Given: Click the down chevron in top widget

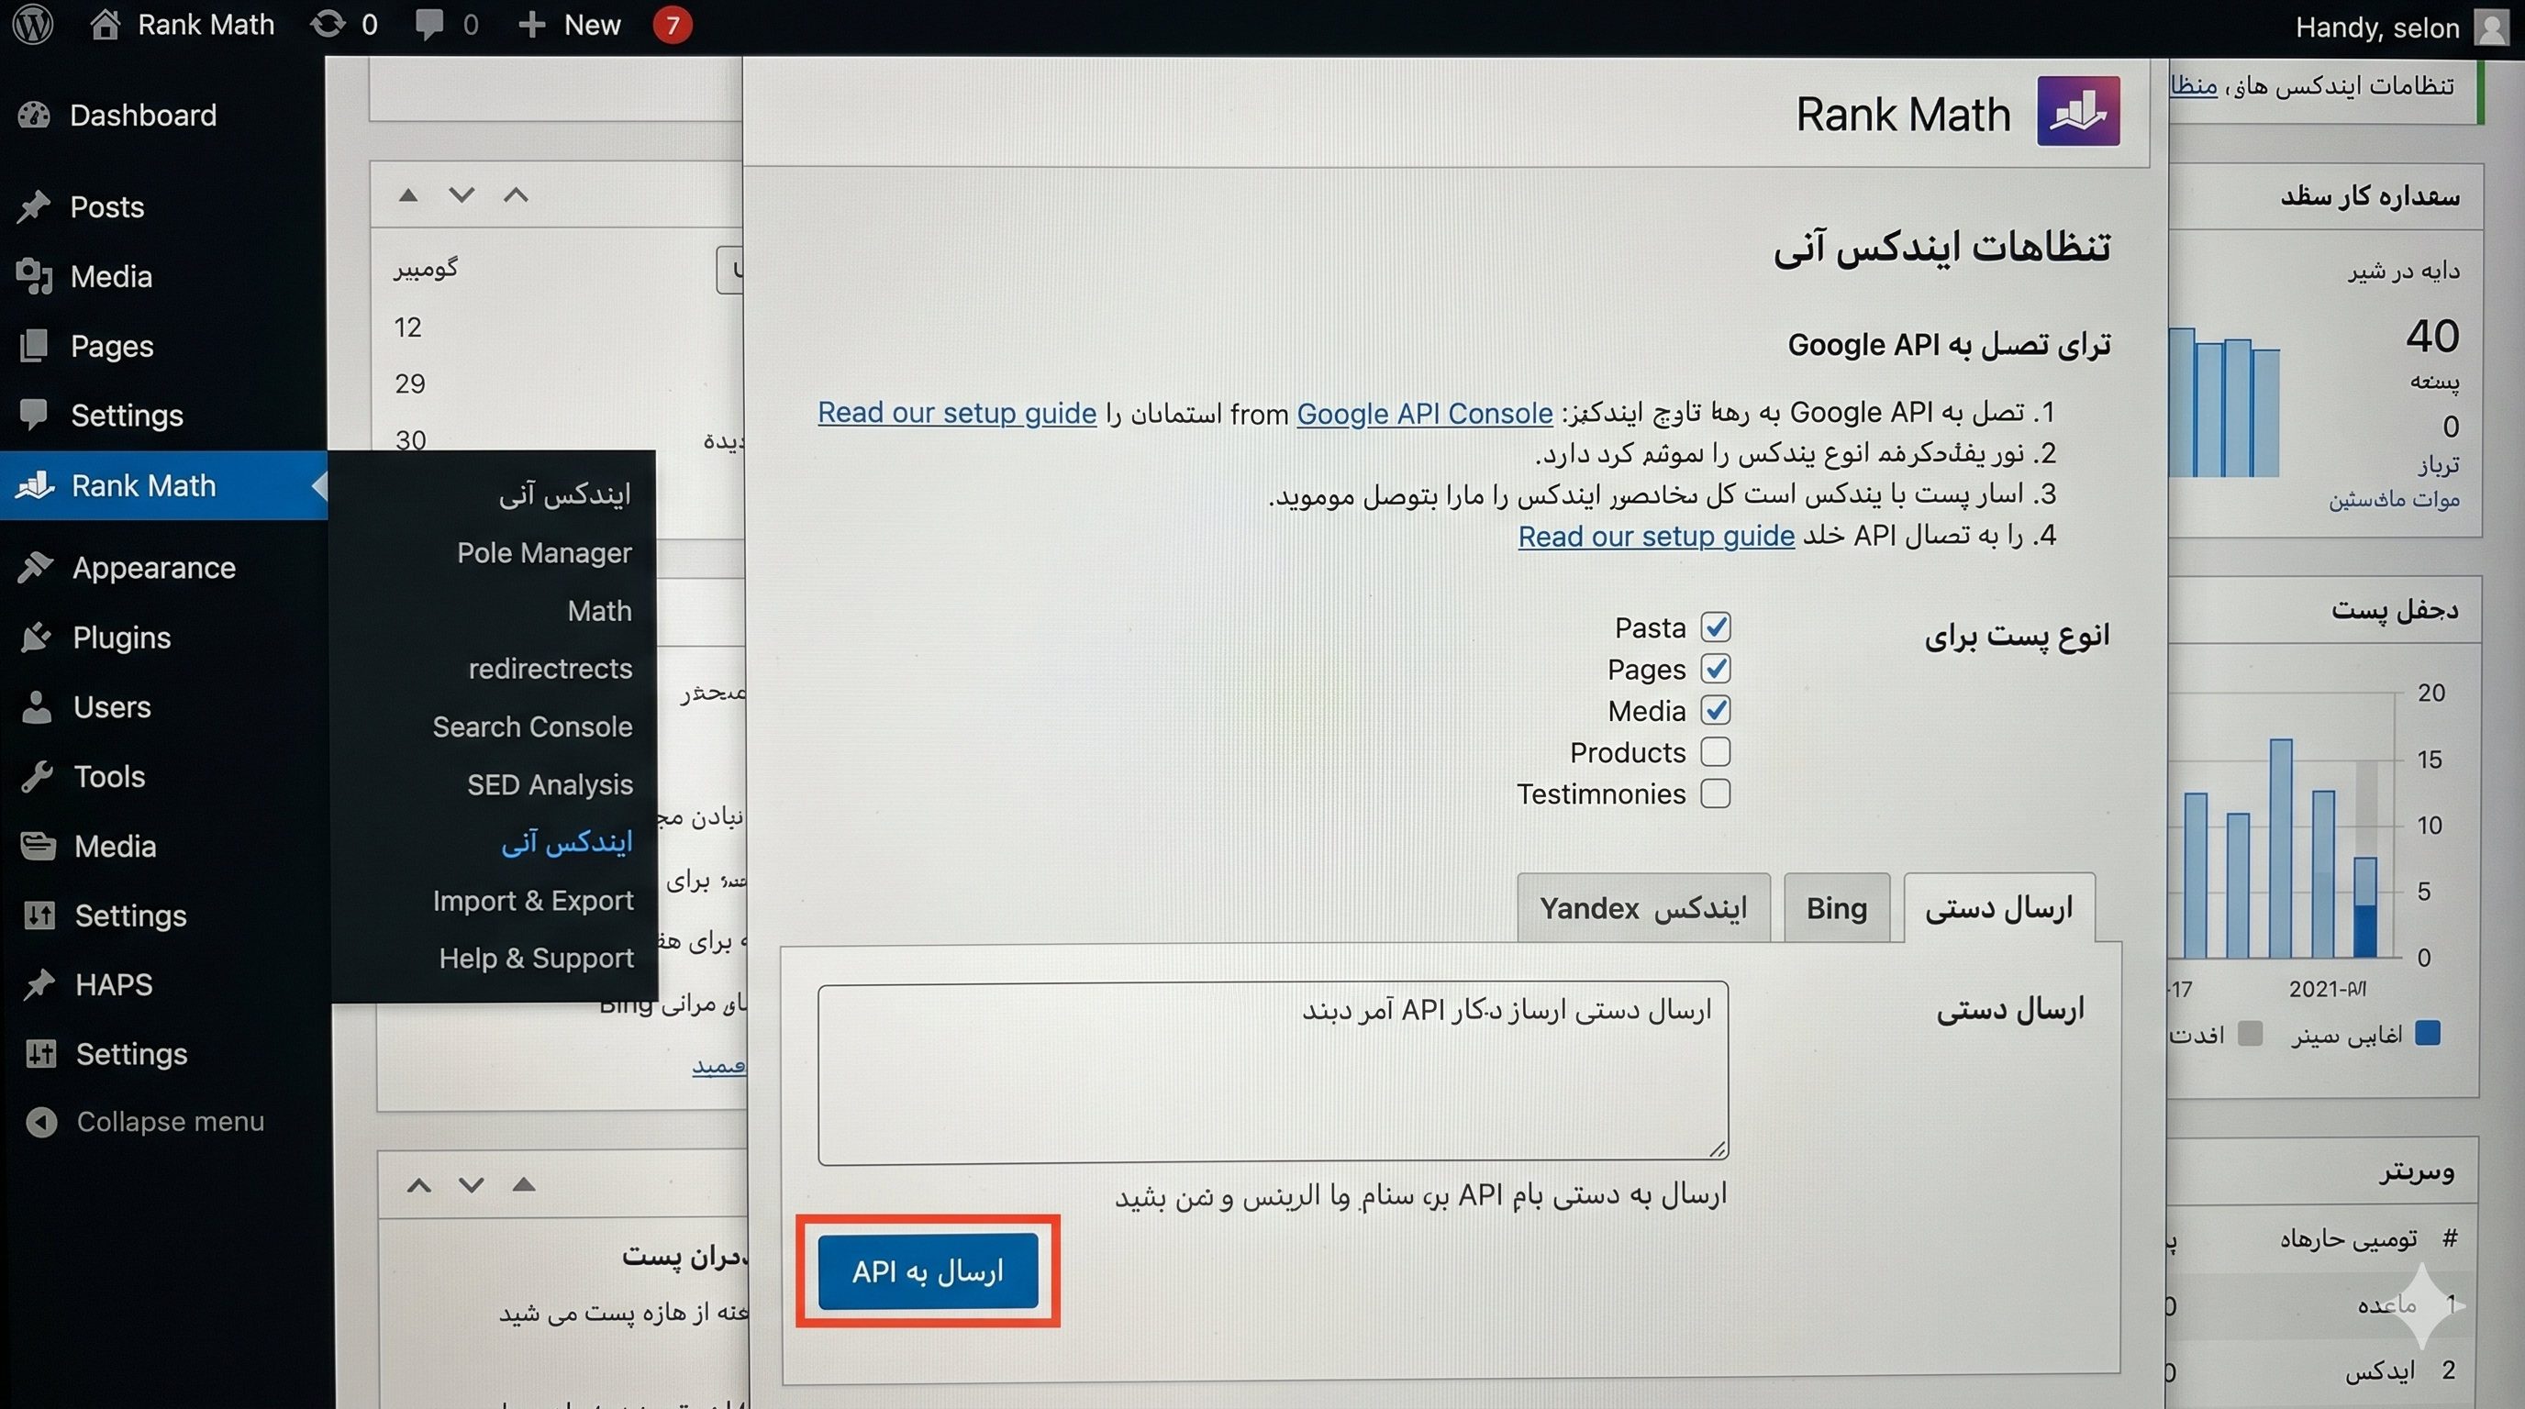Looking at the screenshot, I should click(462, 195).
